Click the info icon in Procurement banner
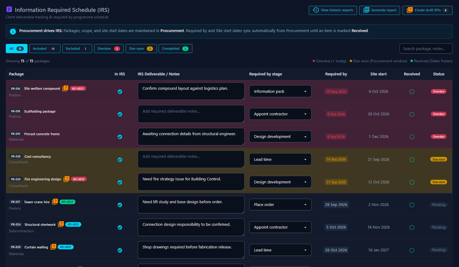The image size is (459, 267). coord(13,31)
